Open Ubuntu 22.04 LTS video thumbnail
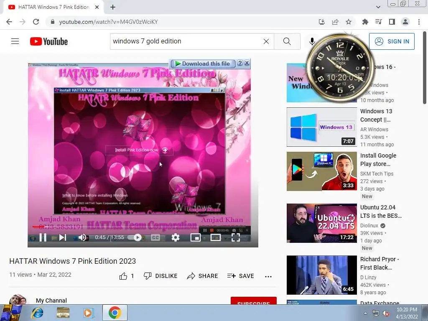 [321, 223]
